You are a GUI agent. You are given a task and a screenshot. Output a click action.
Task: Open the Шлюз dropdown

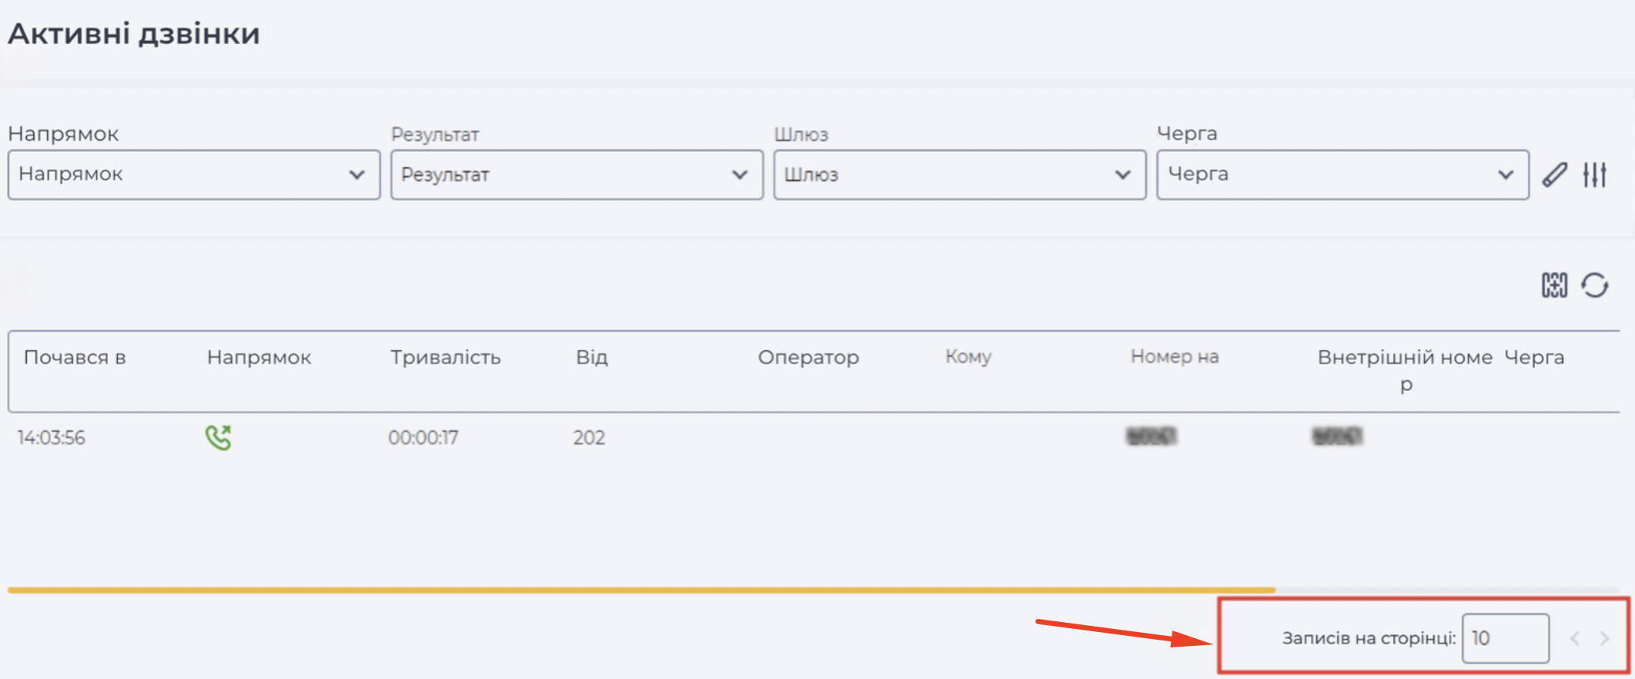click(x=960, y=175)
